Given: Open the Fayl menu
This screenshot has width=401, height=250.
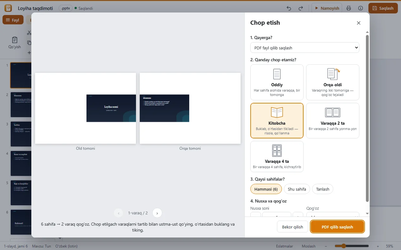Looking at the screenshot, I should tap(13, 20).
